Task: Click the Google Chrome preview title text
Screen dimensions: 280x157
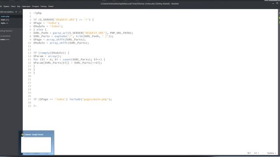Action: 34,135
